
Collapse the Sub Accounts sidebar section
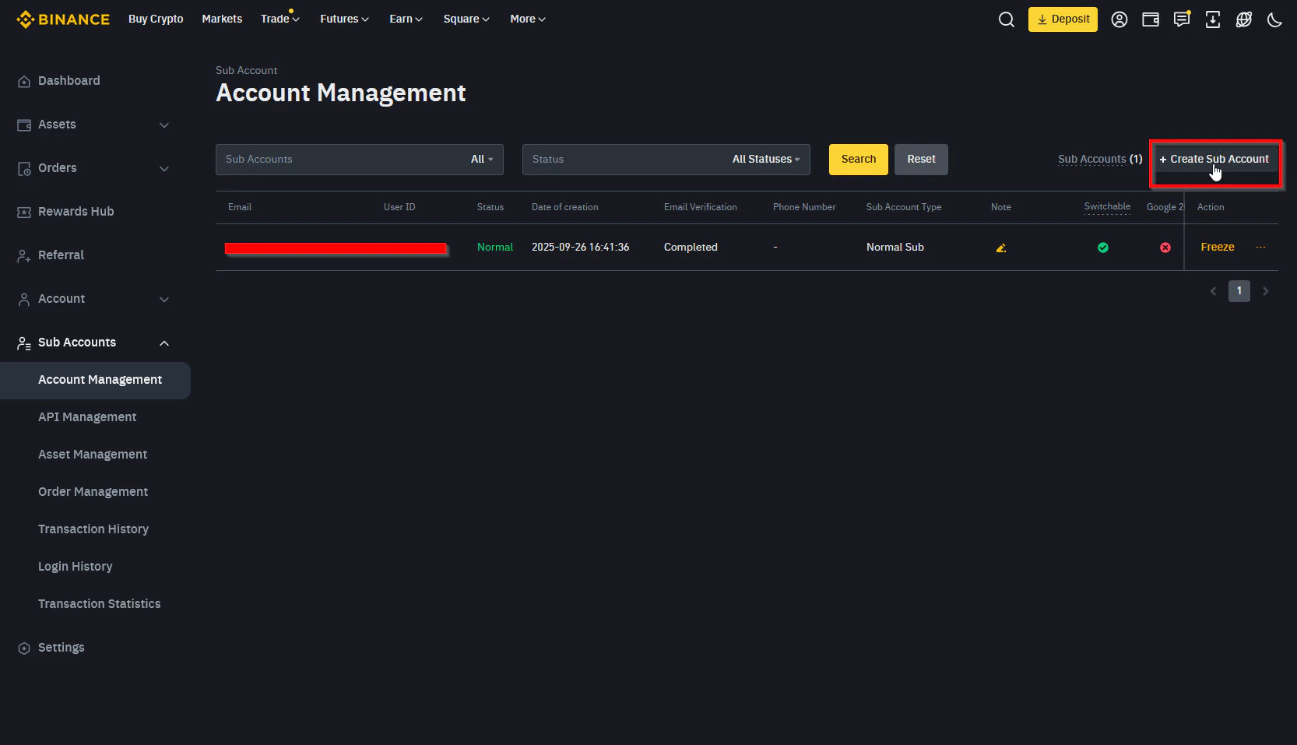pos(163,343)
